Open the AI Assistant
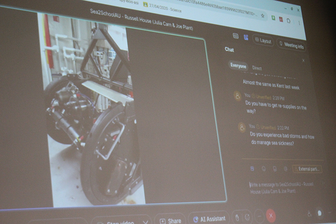Viewport: 336px width, 224px height. 209,219
